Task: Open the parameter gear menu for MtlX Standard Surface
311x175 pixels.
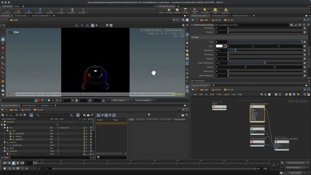Action: (x=292, y=25)
